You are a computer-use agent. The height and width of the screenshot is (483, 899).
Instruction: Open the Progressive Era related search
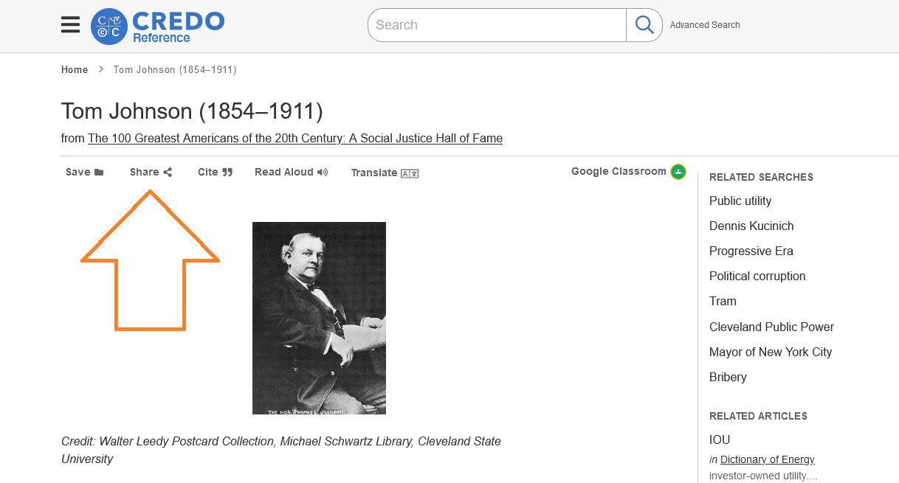tap(751, 251)
